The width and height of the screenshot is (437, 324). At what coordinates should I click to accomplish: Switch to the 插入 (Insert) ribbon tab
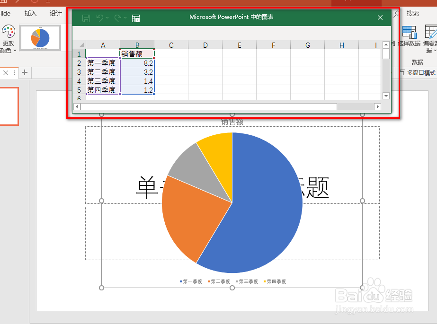(30, 13)
